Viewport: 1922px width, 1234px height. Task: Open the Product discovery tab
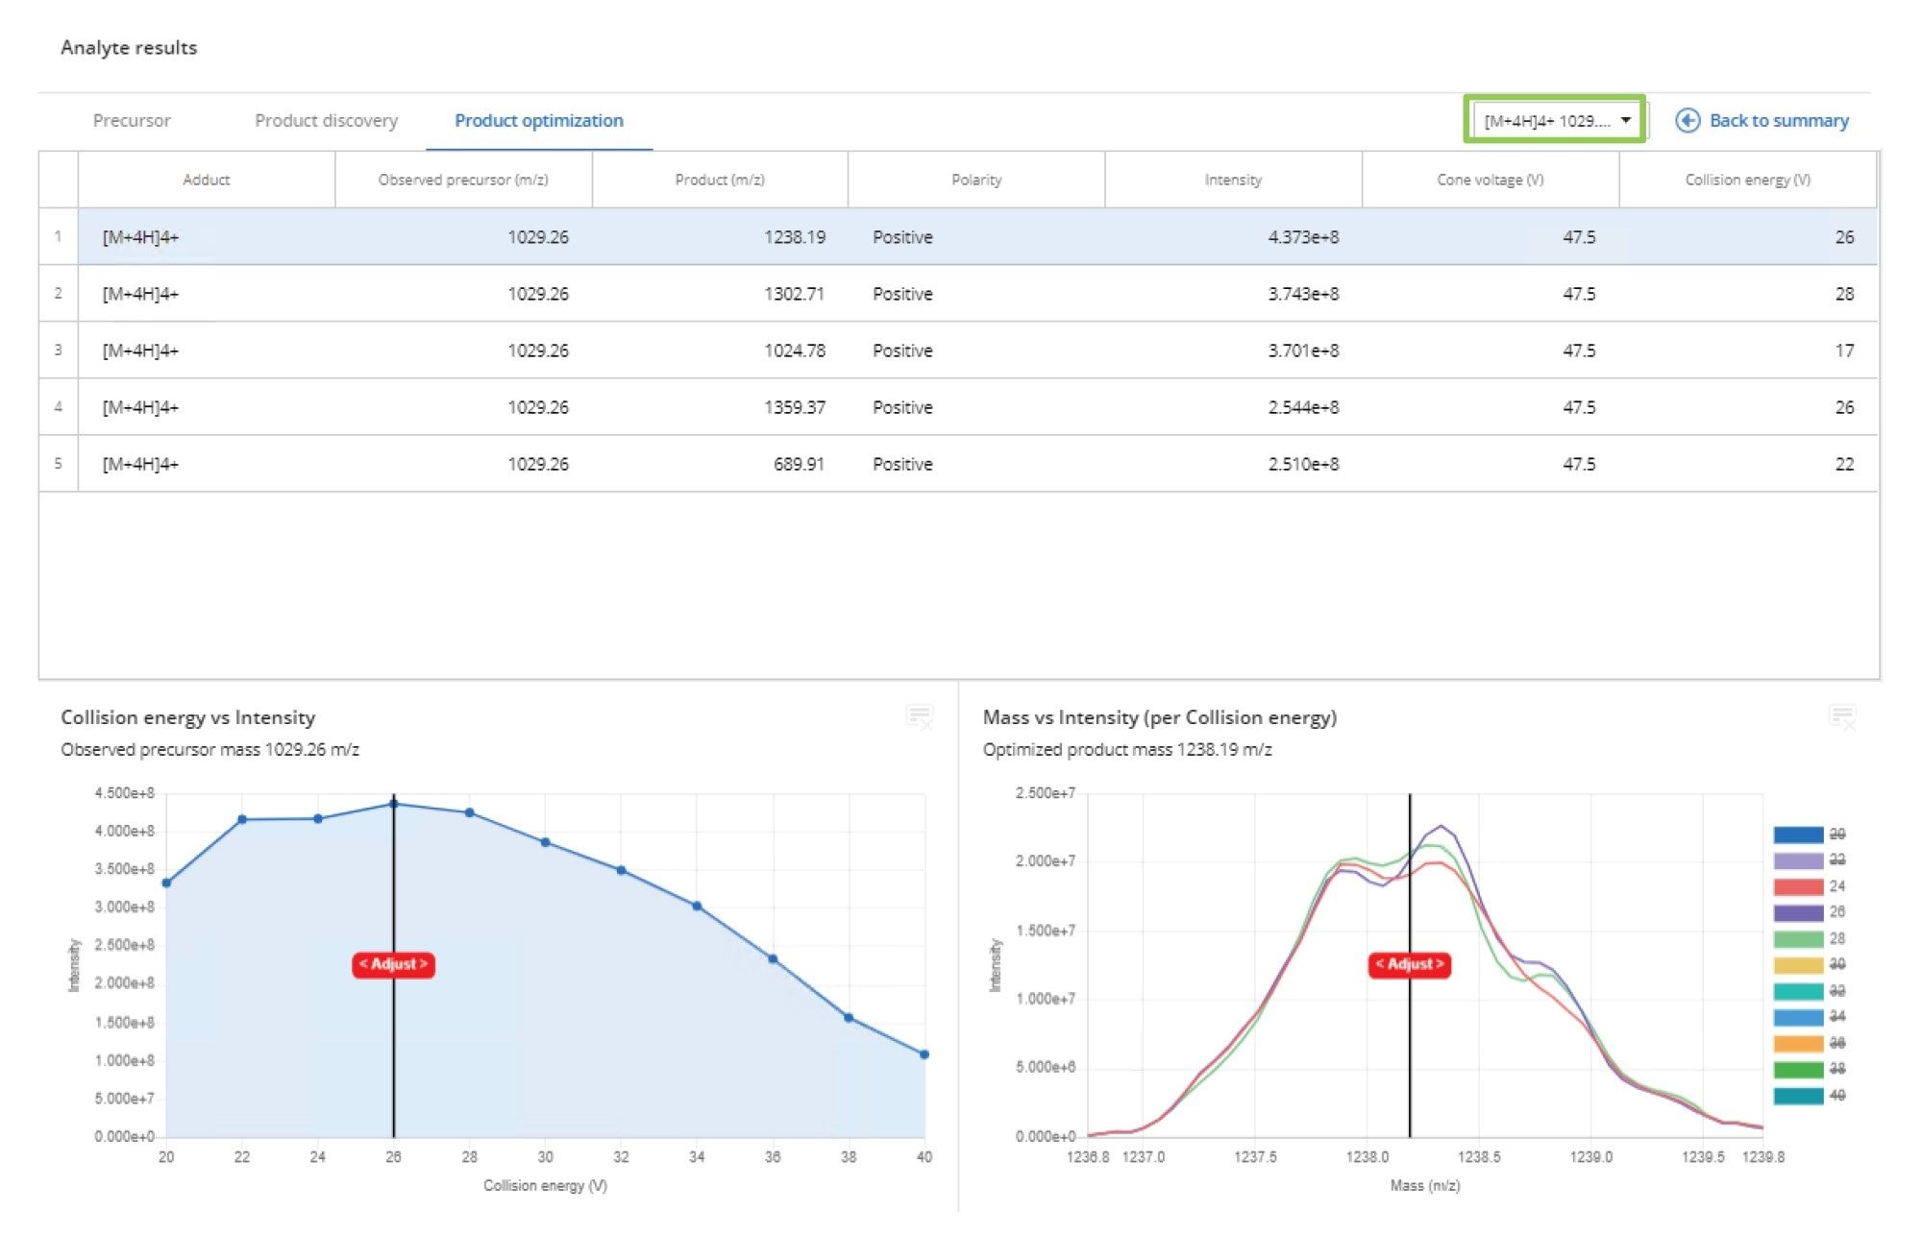click(x=326, y=120)
